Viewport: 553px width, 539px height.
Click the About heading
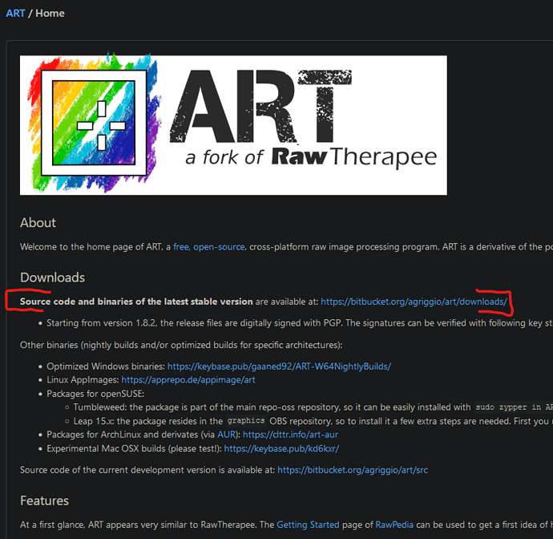tap(38, 223)
